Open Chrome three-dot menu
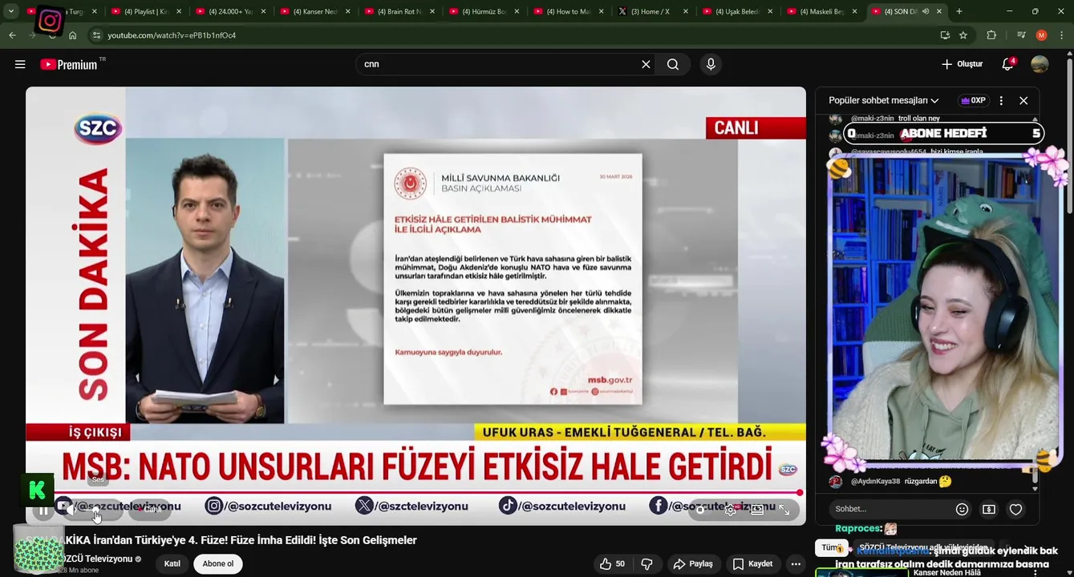This screenshot has height=577, width=1074. click(x=1062, y=35)
